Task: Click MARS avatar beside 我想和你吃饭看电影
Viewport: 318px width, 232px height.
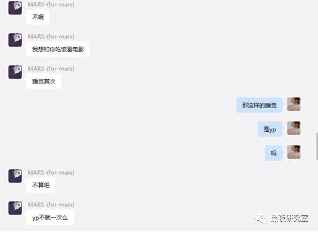Action: click(15, 40)
